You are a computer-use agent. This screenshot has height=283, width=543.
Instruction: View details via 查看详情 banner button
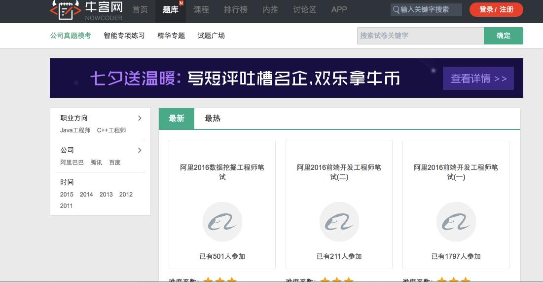coord(478,79)
